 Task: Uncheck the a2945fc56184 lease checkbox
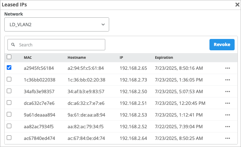(9, 68)
